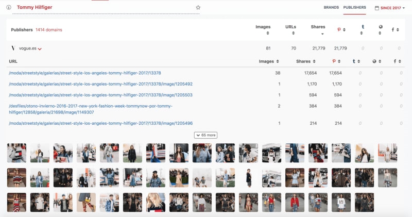Sort URL table by Shares arrows
The height and width of the screenshot is (217, 412).
click(x=314, y=61)
